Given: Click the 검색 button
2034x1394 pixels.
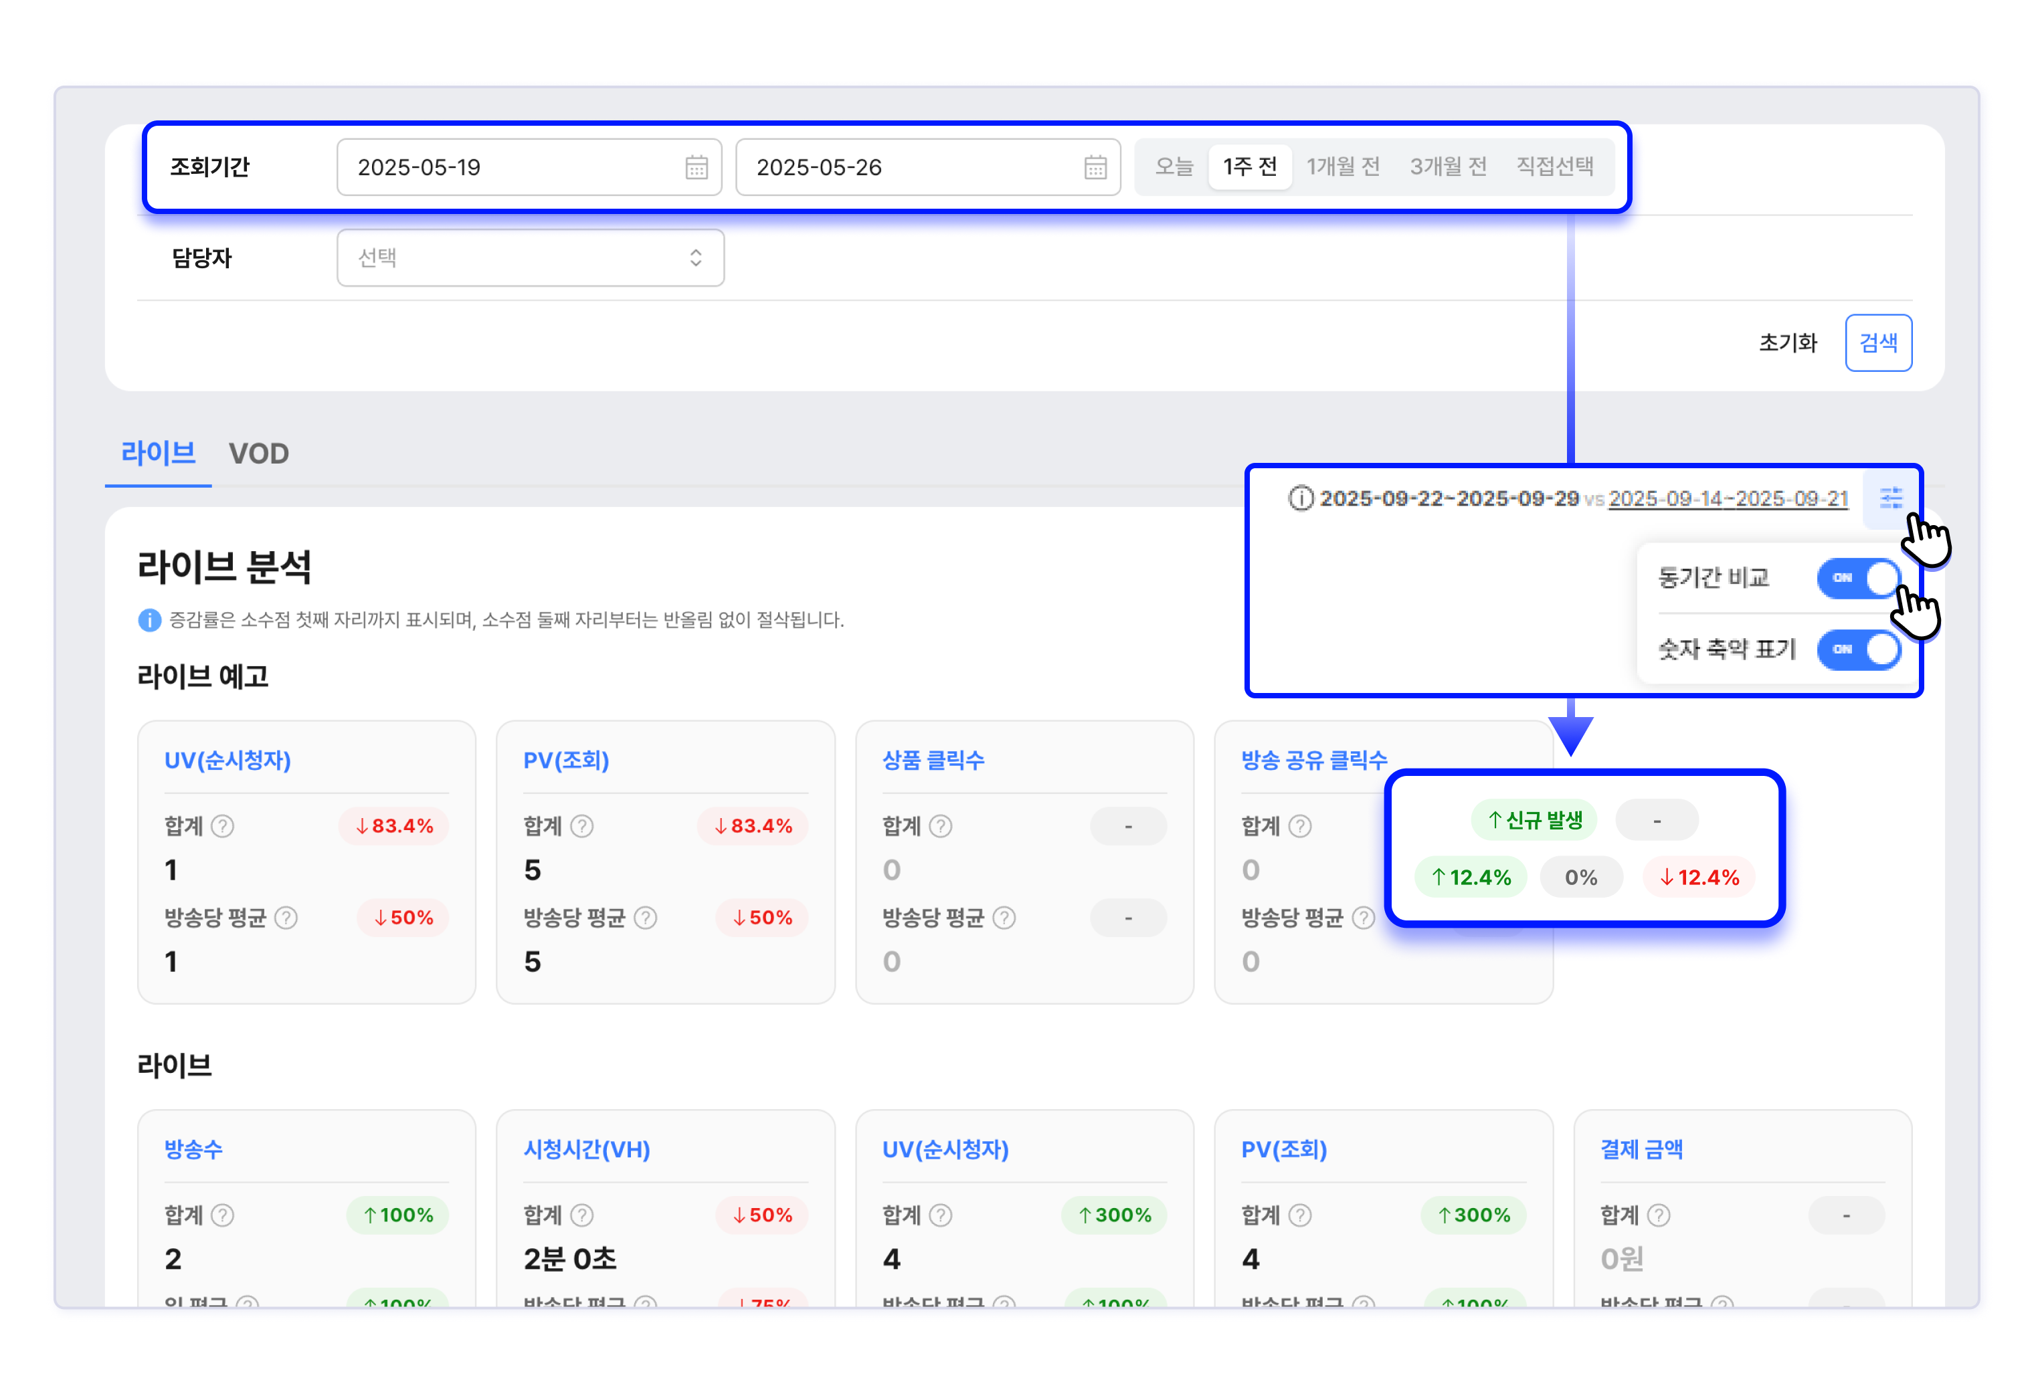Looking at the screenshot, I should (1877, 342).
